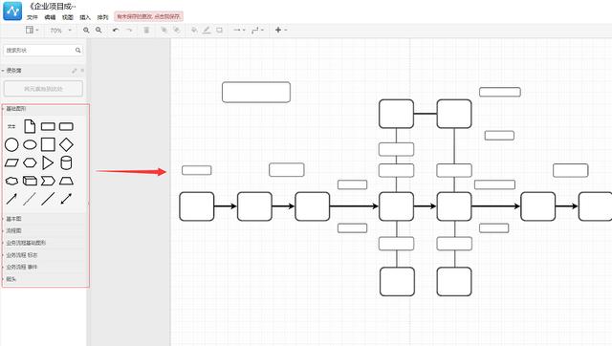Click the zoom out magnifier icon

tap(98, 30)
